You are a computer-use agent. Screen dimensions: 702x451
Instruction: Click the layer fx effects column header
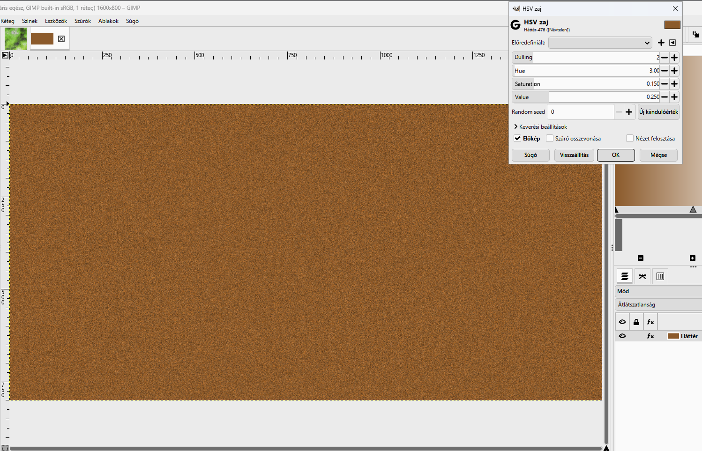click(650, 322)
